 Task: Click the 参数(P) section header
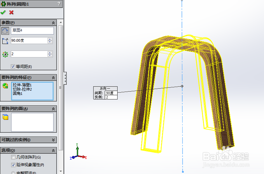click(x=28, y=23)
